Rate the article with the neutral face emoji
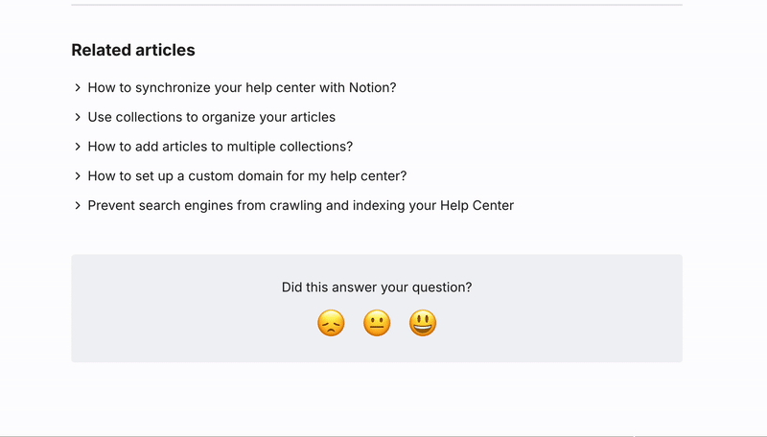This screenshot has height=437, width=767. tap(377, 323)
